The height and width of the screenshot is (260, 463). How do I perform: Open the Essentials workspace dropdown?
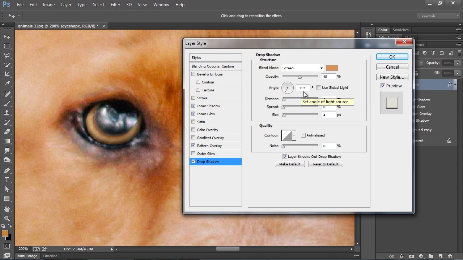click(438, 16)
